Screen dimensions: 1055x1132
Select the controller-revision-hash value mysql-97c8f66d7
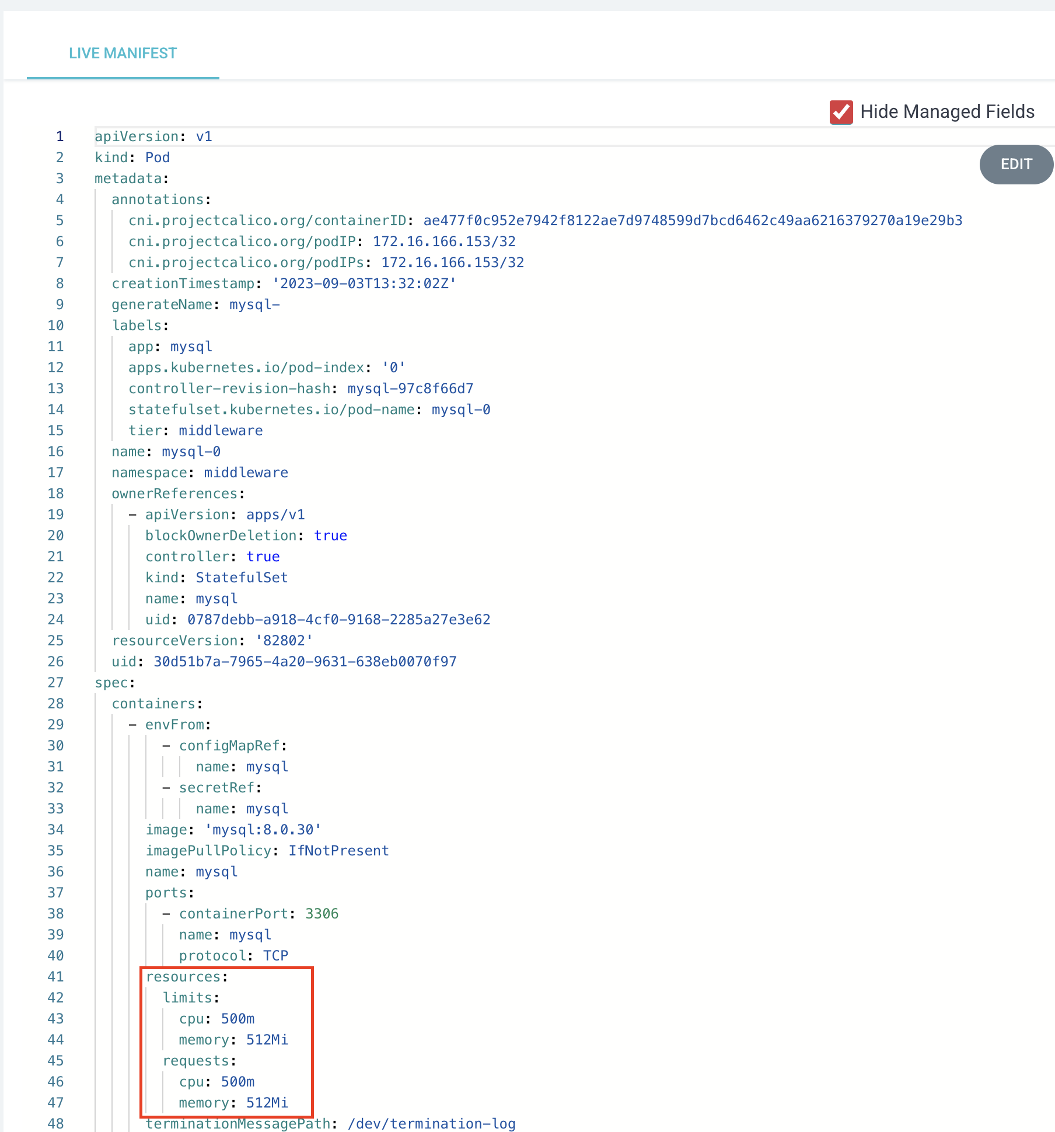410,389
